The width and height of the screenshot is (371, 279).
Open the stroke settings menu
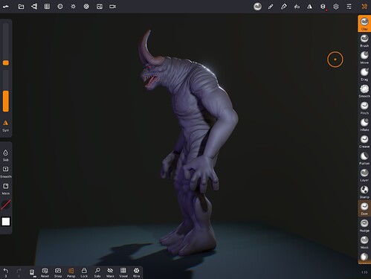[x=297, y=7]
